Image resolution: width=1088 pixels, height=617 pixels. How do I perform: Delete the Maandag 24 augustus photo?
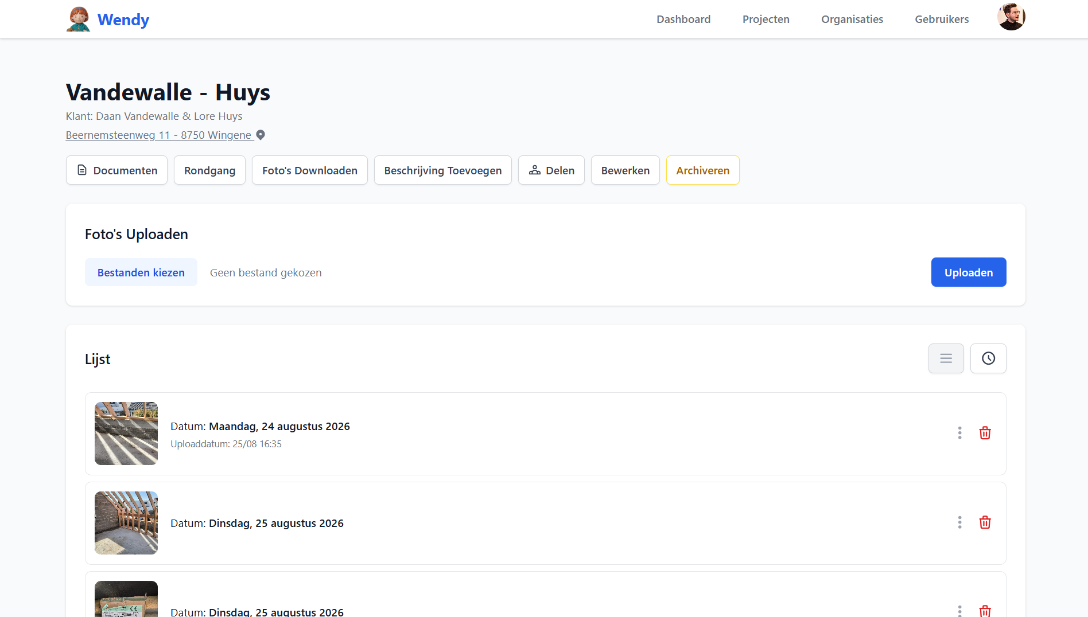(x=985, y=433)
